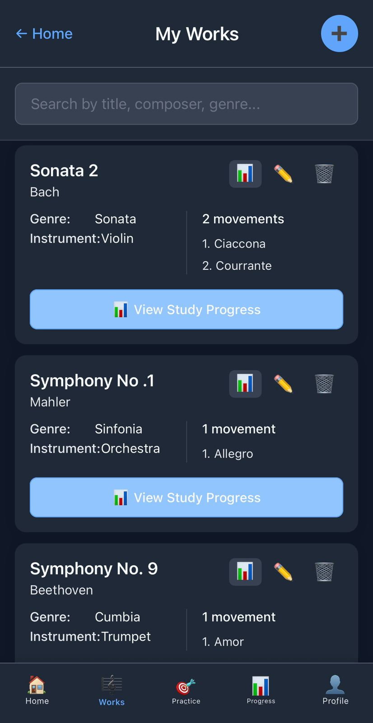The height and width of the screenshot is (723, 373).
Task: Select the Works tab in bottom bar
Action: coord(112,690)
